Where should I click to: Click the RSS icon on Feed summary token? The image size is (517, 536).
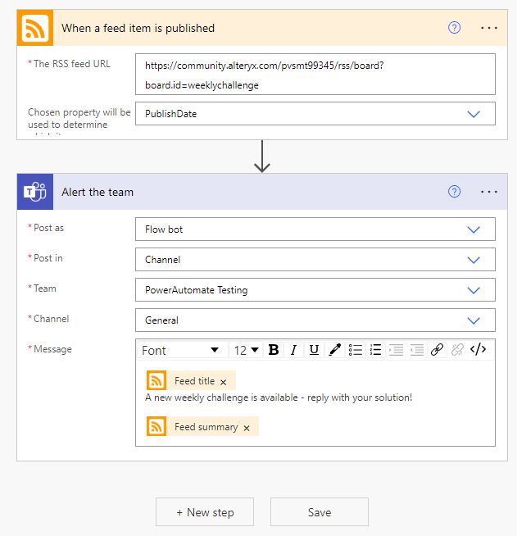156,426
